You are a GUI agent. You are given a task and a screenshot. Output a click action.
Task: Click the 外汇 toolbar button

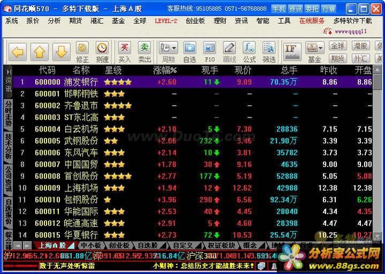click(360, 58)
